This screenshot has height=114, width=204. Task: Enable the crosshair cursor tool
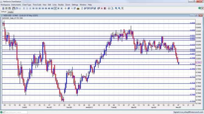[65, 8]
